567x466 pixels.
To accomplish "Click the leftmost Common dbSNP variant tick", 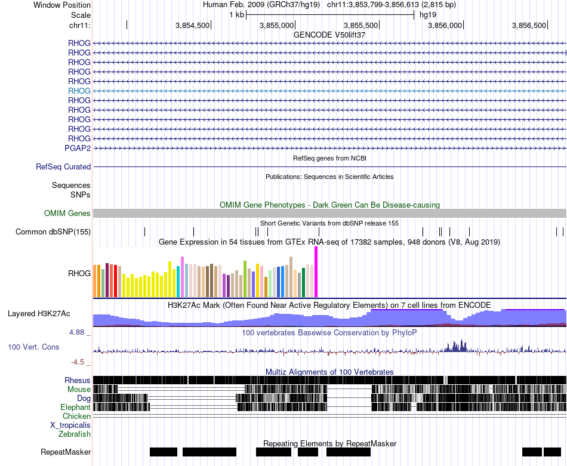I will point(144,232).
